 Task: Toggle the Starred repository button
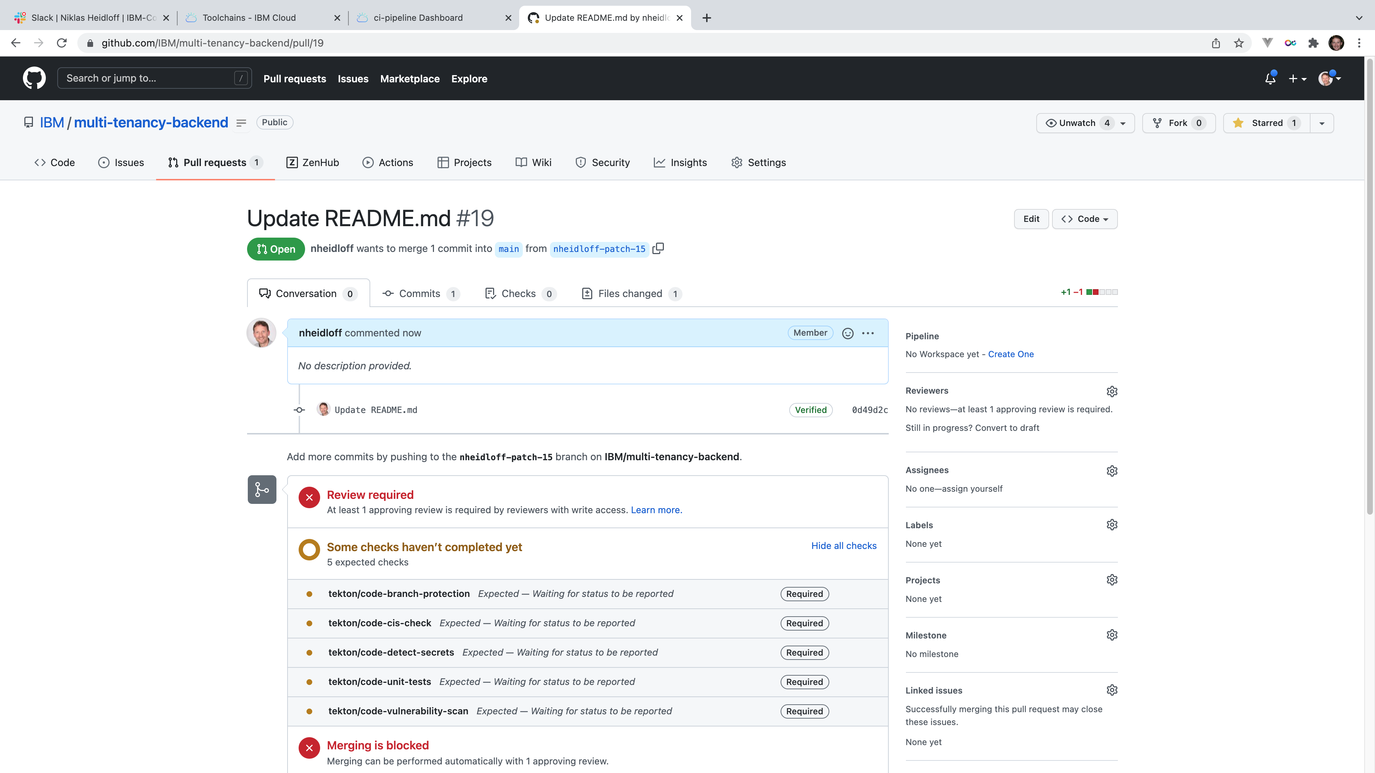tap(1266, 123)
